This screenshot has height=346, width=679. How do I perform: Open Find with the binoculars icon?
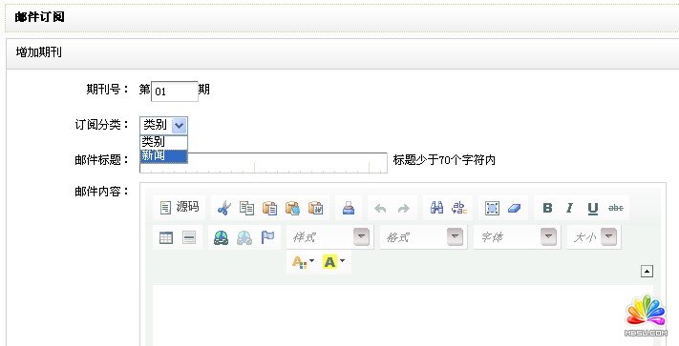pyautogui.click(x=437, y=208)
